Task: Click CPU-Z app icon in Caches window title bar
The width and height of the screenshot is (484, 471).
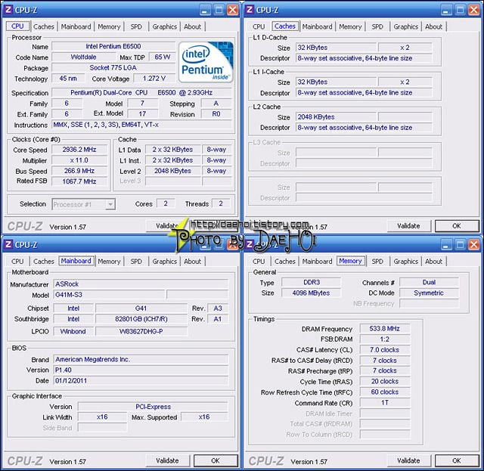Action: [x=250, y=10]
